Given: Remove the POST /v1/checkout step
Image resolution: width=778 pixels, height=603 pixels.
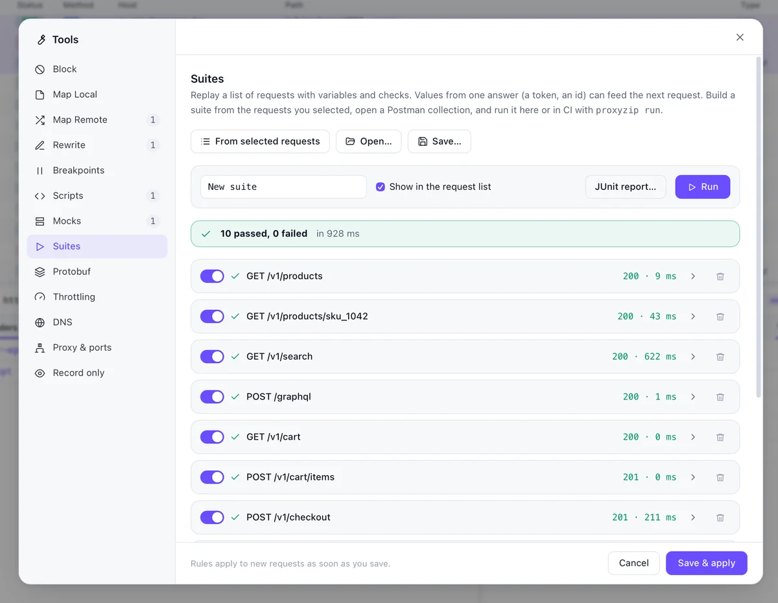Looking at the screenshot, I should coord(720,517).
